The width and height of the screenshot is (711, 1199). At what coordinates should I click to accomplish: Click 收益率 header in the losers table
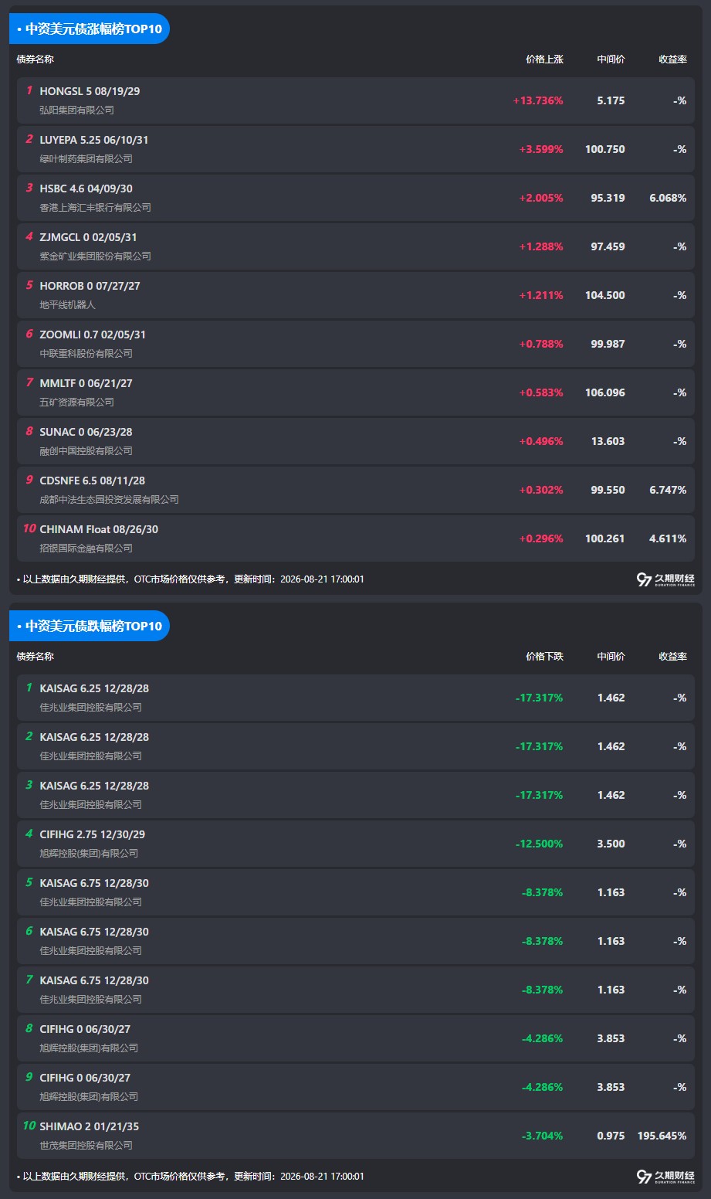point(672,657)
